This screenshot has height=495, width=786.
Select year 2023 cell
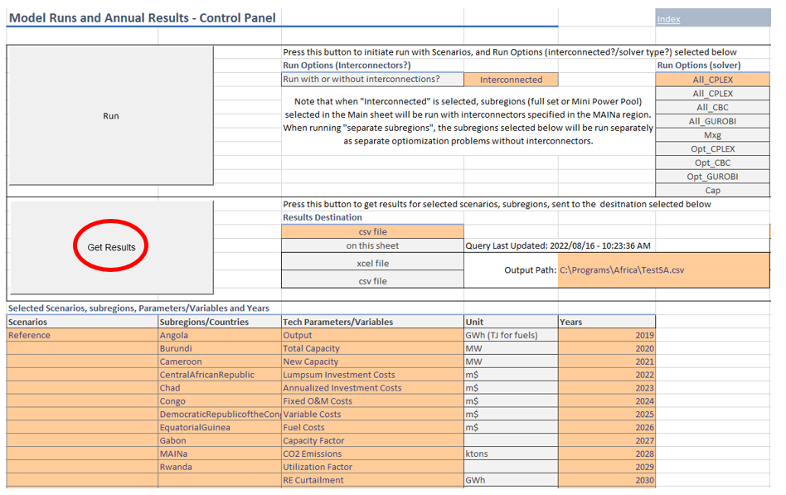click(x=607, y=388)
